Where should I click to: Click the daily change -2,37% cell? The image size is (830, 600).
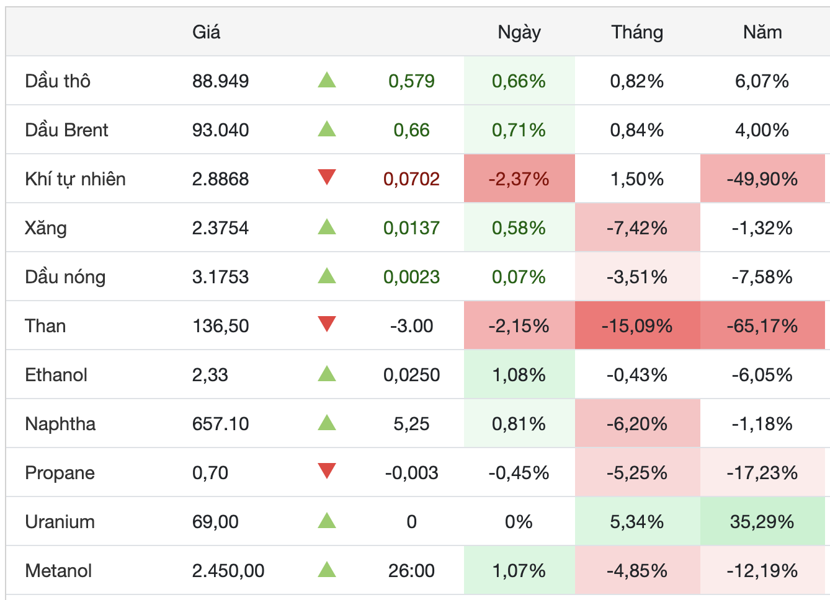(519, 179)
